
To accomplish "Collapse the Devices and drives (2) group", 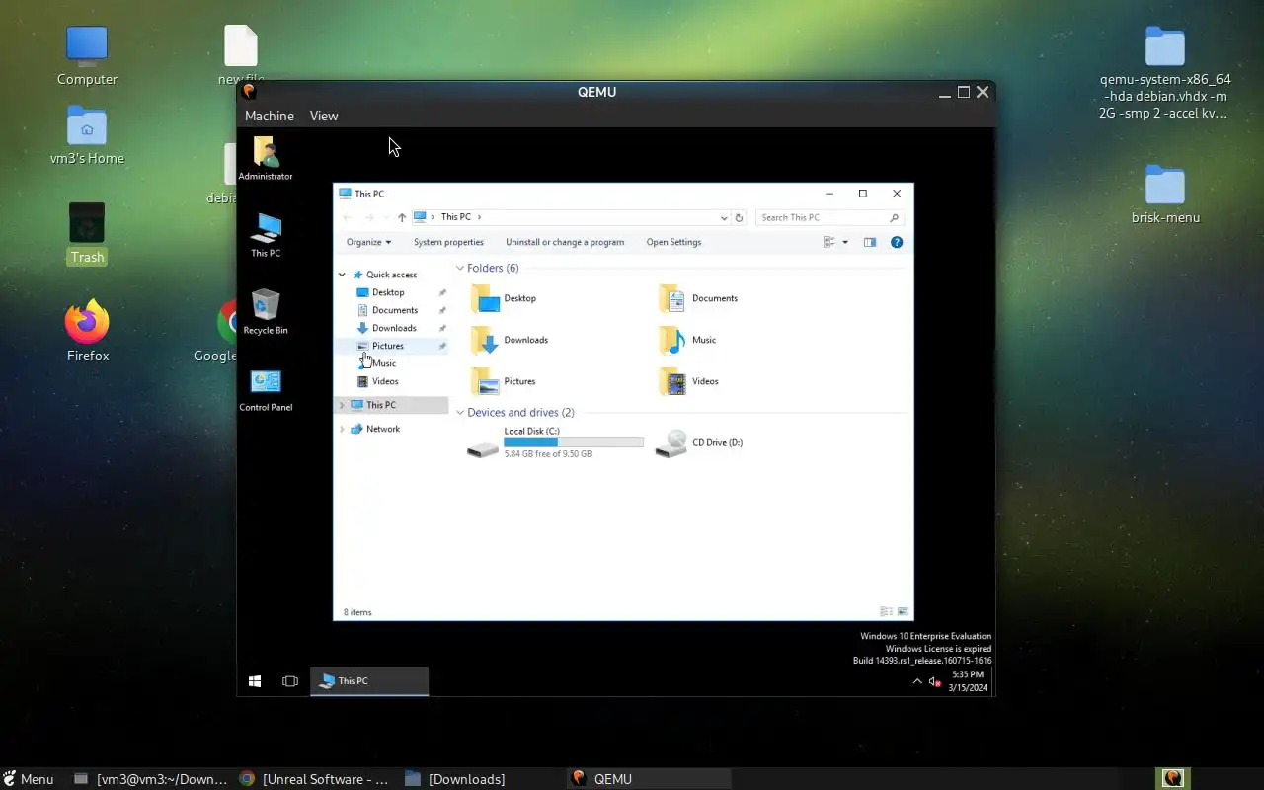I will [x=460, y=413].
